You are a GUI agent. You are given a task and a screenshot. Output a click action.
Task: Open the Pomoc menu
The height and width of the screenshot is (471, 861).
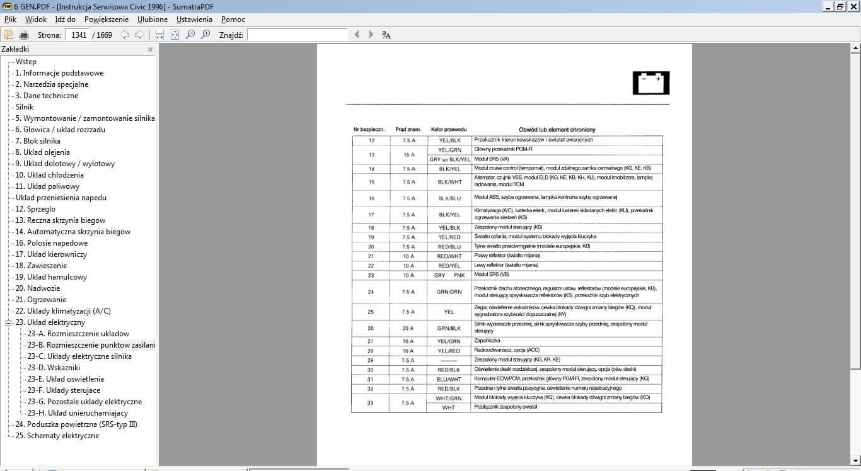(233, 20)
